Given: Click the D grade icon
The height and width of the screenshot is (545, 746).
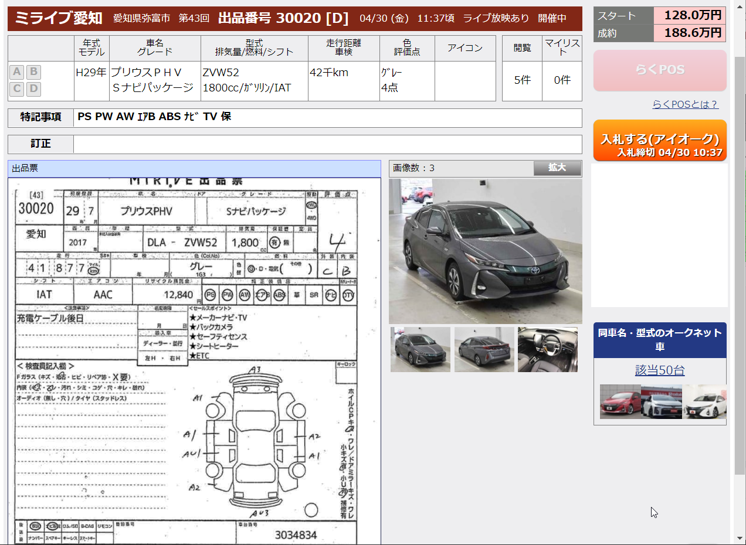Looking at the screenshot, I should (33, 89).
